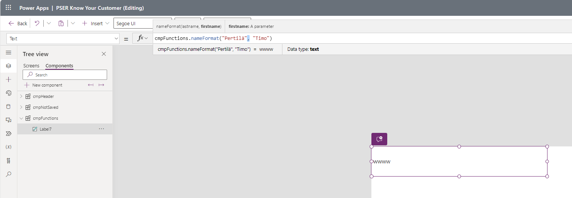
Task: Open the Text property selector dropdown
Action: (64, 38)
